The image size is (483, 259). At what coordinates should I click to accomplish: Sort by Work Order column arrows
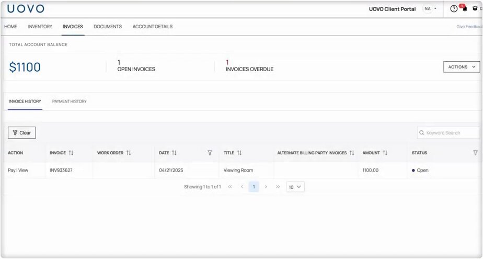[x=129, y=153]
